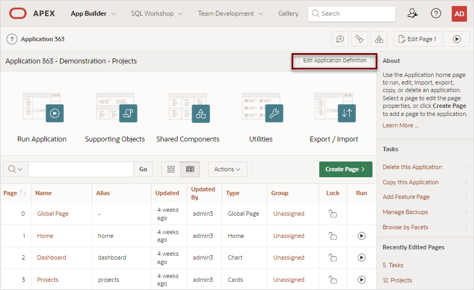Image resolution: width=474 pixels, height=290 pixels.
Task: Switch to View Report table mode
Action: pos(190,169)
